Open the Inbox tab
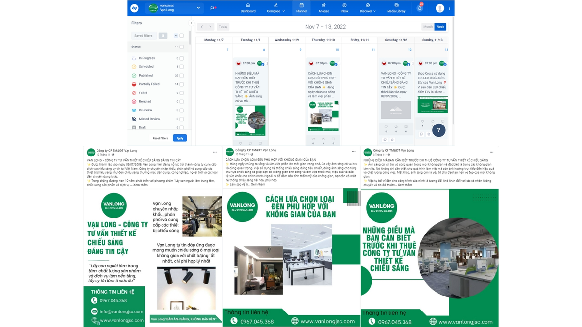This screenshot has width=582, height=327. click(x=344, y=8)
